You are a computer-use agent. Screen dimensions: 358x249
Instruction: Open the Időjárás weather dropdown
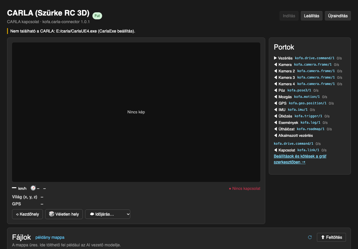point(108,214)
